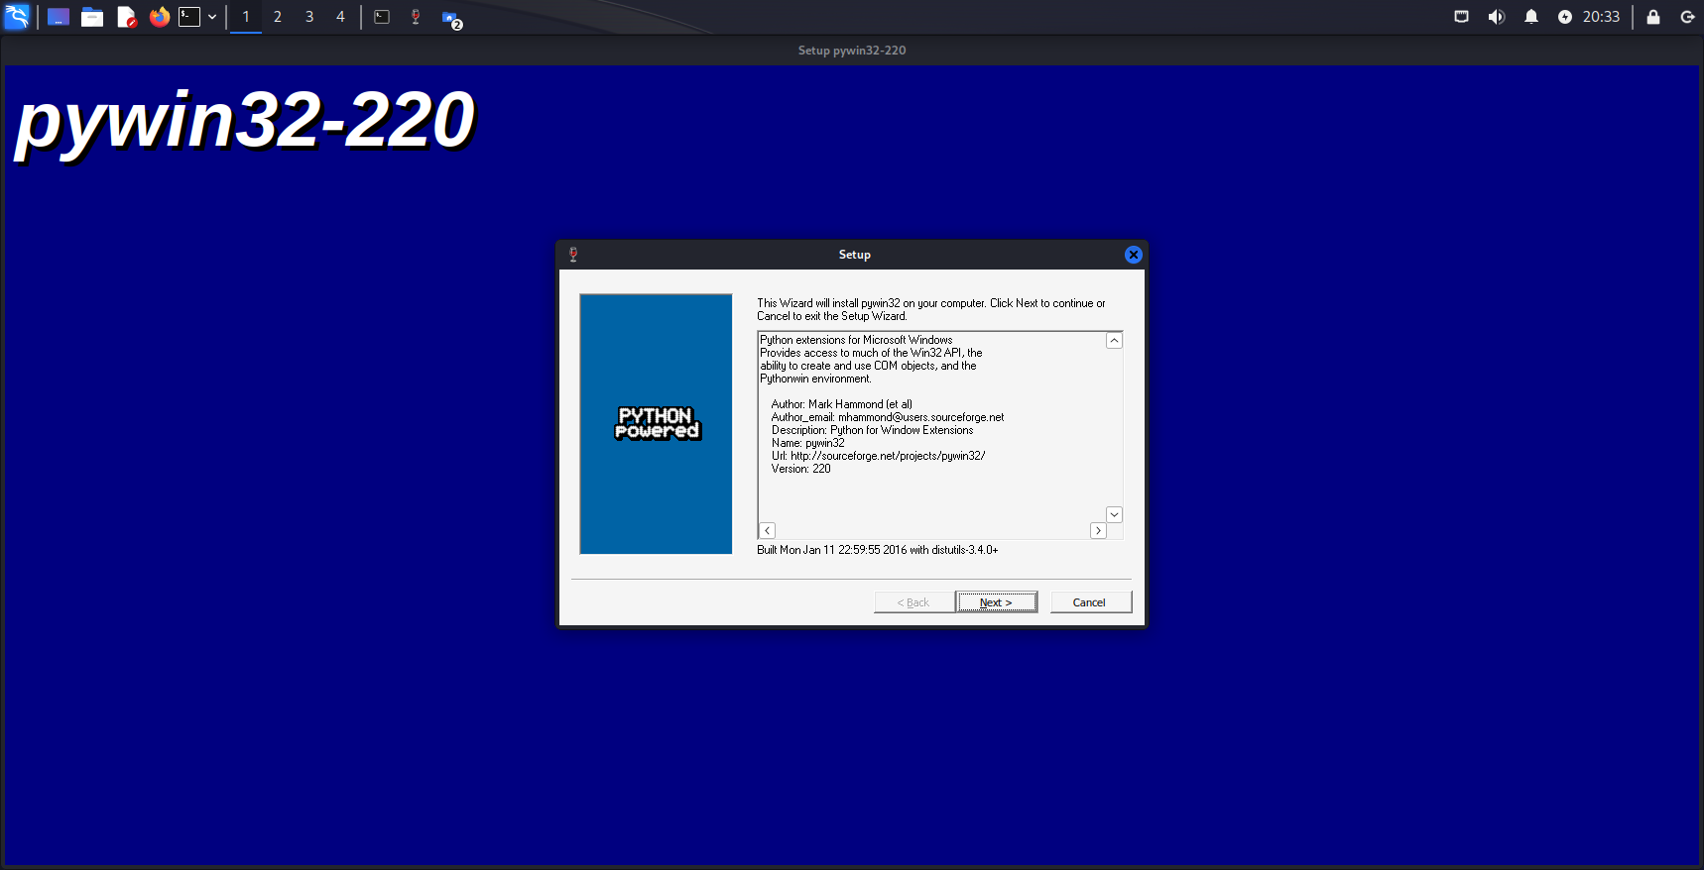Viewport: 1704px width, 870px height.
Task: Click the Next button in Setup wizard
Action: (x=996, y=602)
